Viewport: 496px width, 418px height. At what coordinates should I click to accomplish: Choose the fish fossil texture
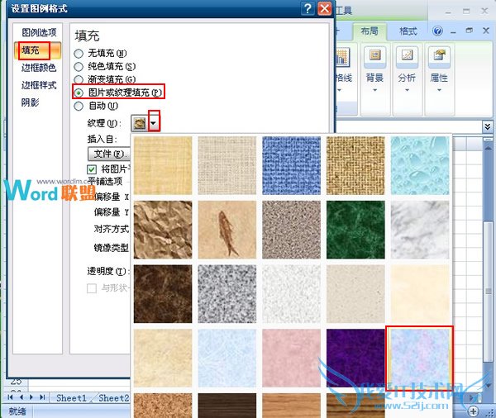click(227, 230)
